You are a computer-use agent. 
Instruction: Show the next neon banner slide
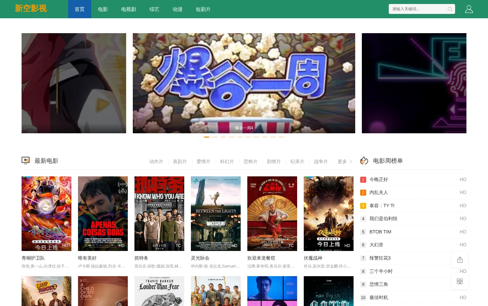pos(414,83)
